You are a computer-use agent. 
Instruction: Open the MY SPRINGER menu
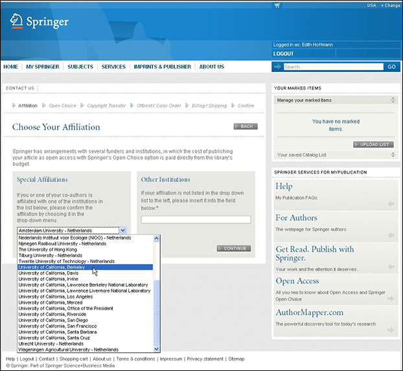pyautogui.click(x=43, y=67)
